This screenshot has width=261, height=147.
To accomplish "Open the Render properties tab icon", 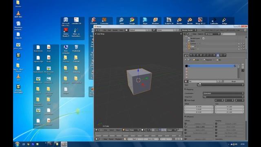I will tap(191, 56).
